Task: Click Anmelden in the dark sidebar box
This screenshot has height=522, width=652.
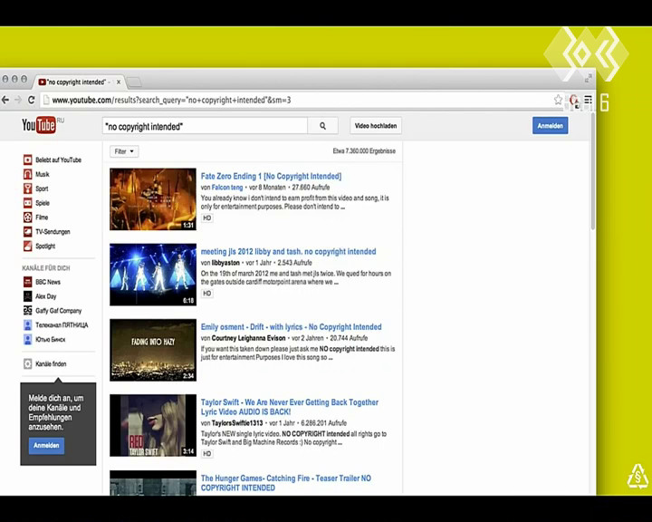Action: [x=46, y=445]
